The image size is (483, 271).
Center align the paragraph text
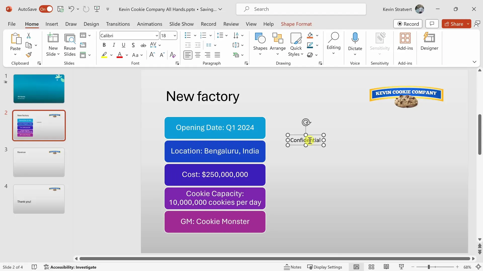click(198, 55)
